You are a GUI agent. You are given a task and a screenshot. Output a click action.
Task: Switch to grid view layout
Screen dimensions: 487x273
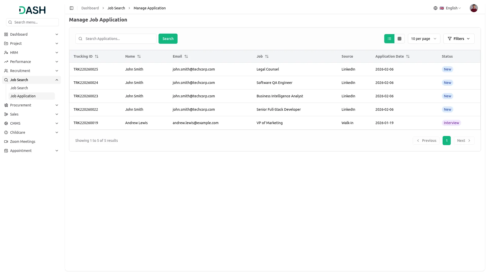[399, 39]
